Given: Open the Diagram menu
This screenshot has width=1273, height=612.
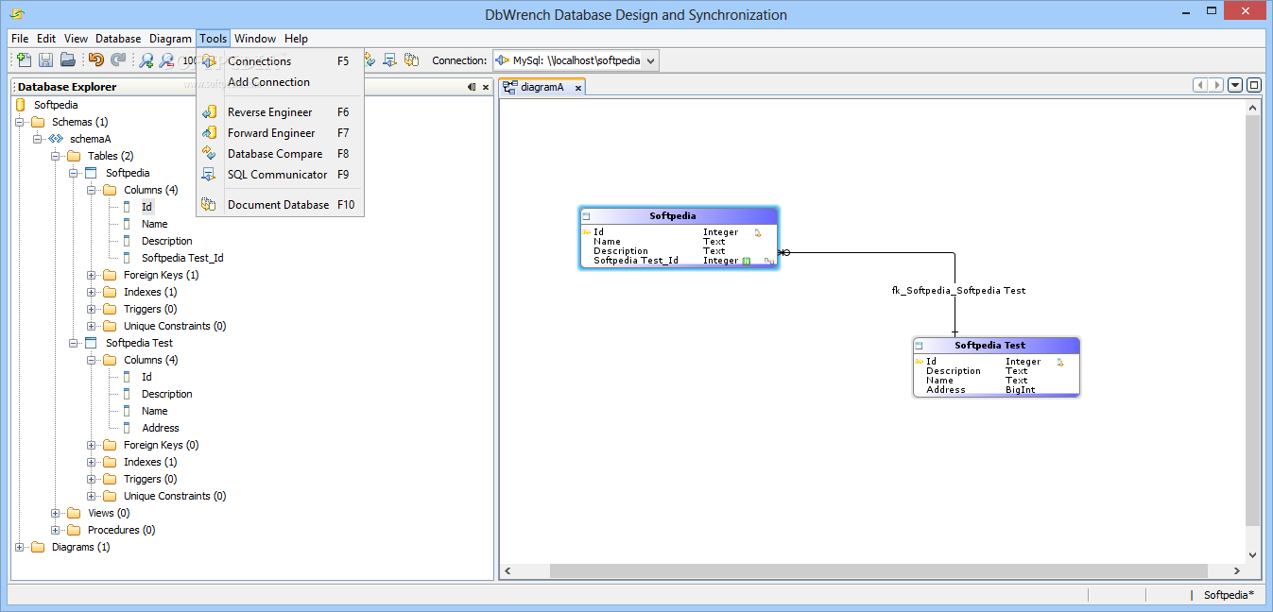Looking at the screenshot, I should pos(170,39).
